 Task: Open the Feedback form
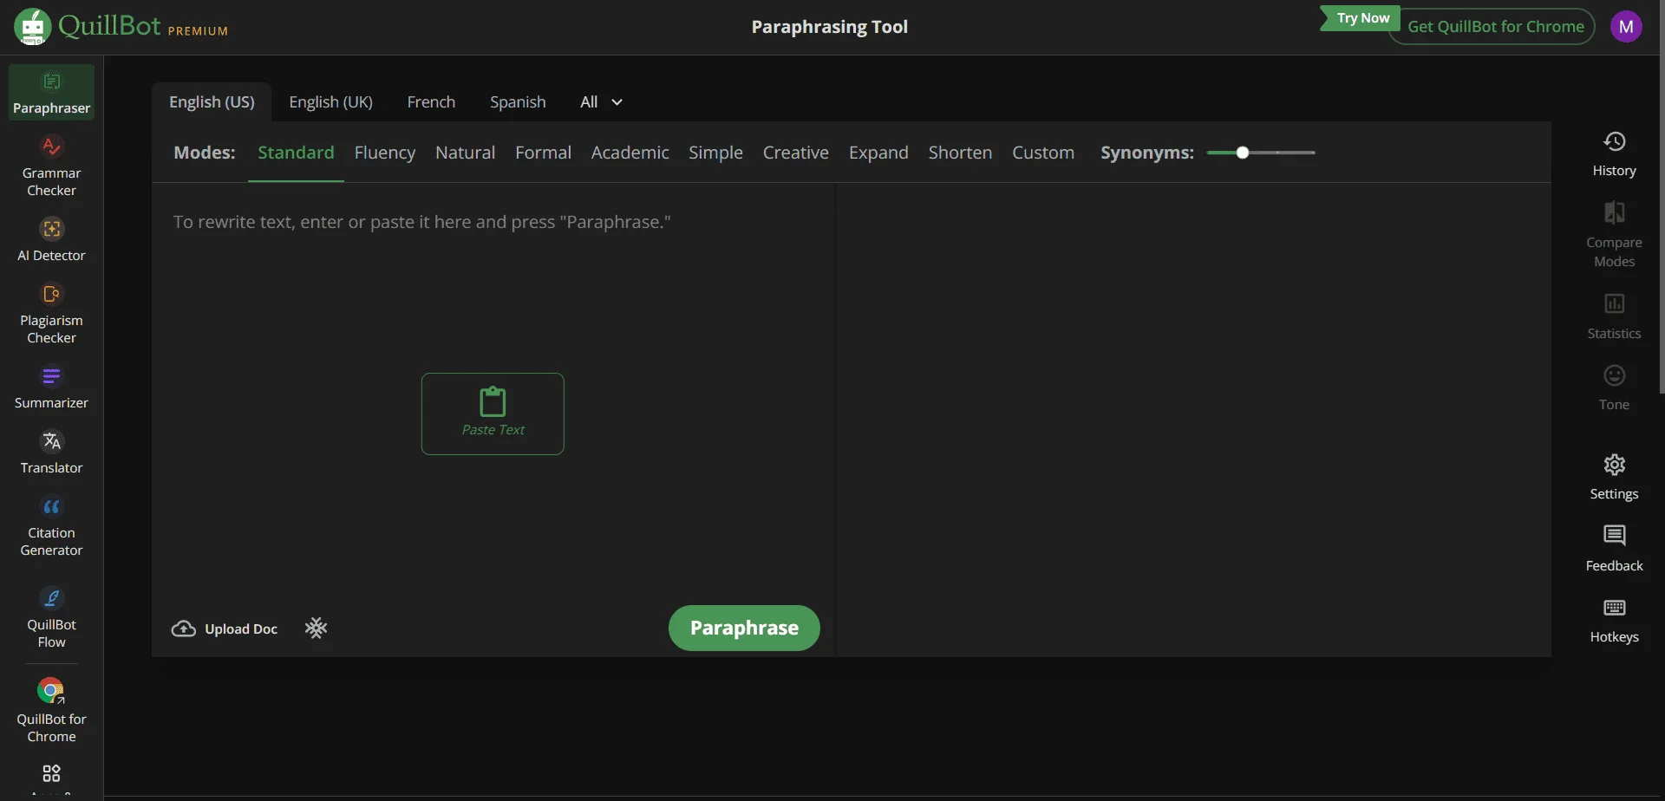point(1614,548)
